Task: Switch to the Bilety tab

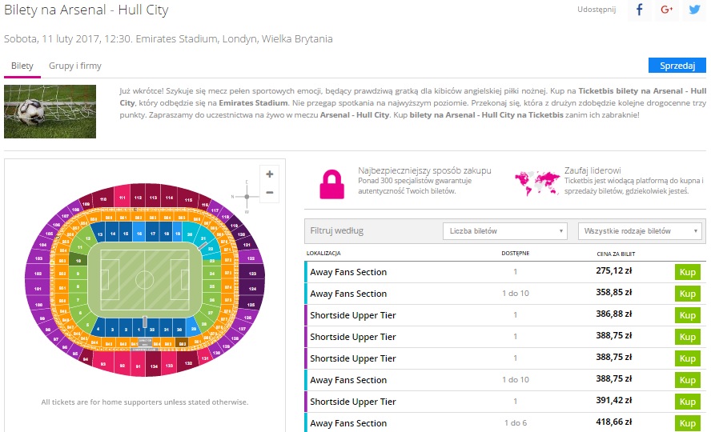Action: coord(22,66)
